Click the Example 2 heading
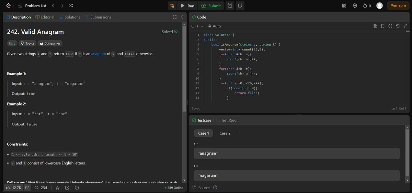The height and width of the screenshot is (193, 412). click(x=17, y=104)
